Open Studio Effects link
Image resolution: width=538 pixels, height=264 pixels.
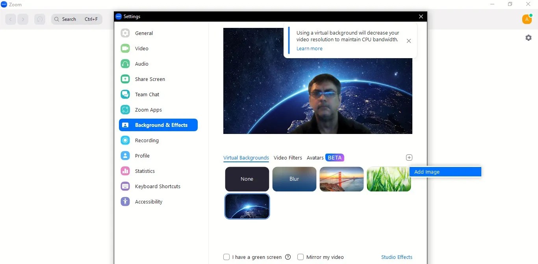click(397, 257)
